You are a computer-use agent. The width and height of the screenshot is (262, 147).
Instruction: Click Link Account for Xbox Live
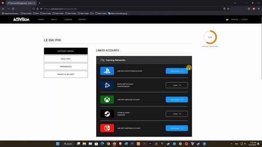pyautogui.click(x=177, y=100)
